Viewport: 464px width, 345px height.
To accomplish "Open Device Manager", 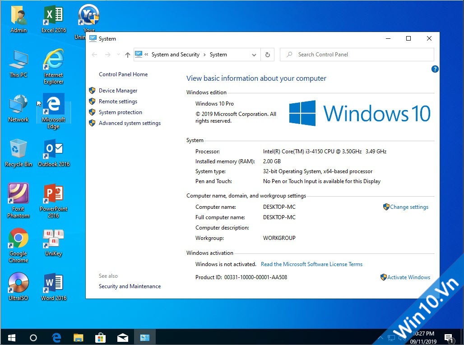I will [x=118, y=91].
